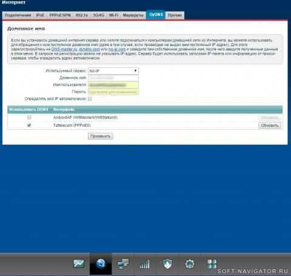Click the Имя пользователя input field
Screen dimensions: 291x276
coord(113,85)
